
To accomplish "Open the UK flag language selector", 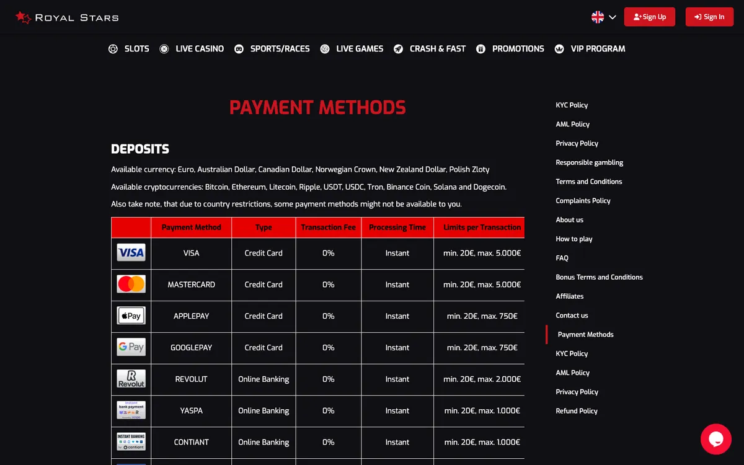I will [x=603, y=17].
